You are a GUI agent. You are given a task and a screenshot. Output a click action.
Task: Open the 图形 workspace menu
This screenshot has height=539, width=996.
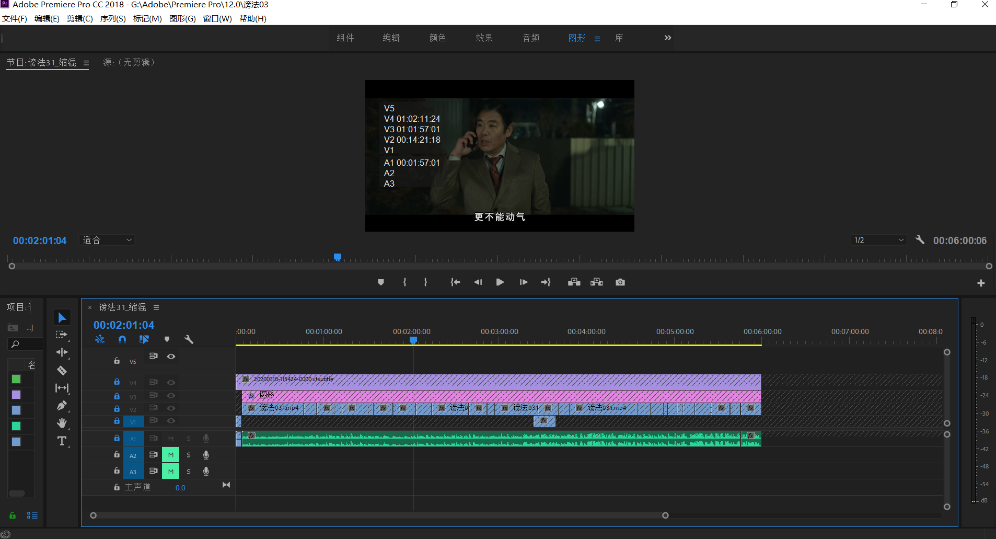coord(597,39)
